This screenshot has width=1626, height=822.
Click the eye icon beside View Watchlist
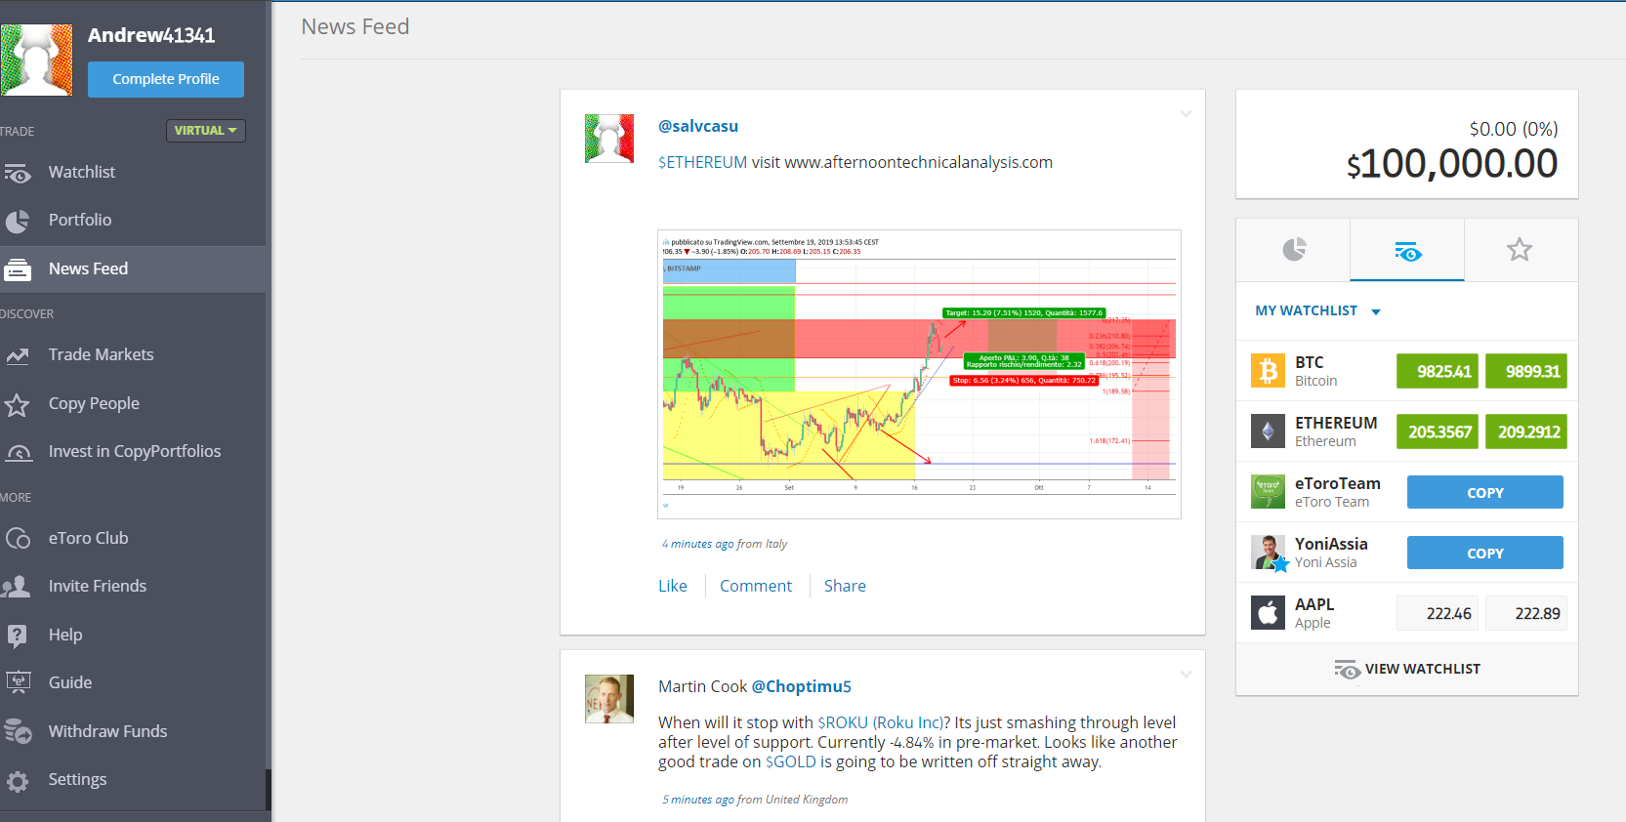[1348, 669]
